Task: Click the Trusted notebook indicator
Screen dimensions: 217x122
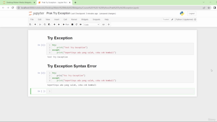Action: click(166, 20)
